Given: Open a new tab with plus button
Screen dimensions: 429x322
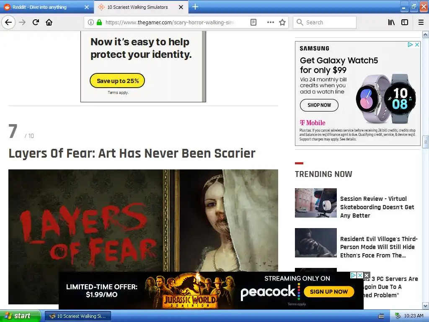Looking at the screenshot, I should point(195,7).
